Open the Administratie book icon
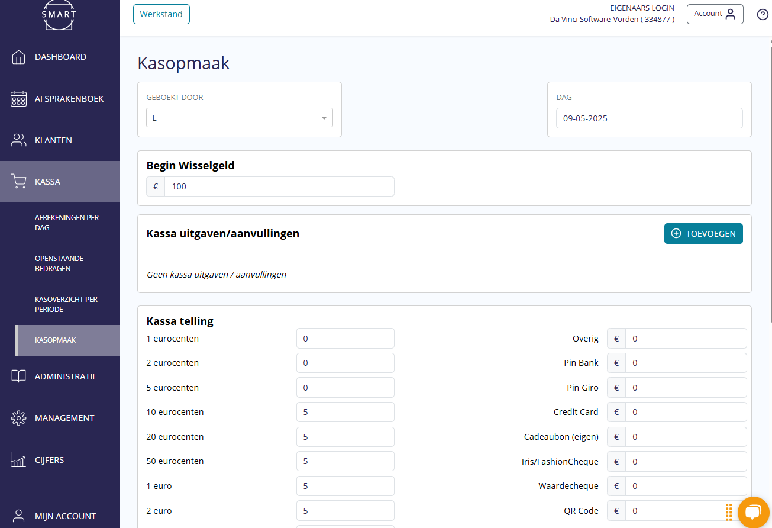This screenshot has height=528, width=772. pyautogui.click(x=19, y=376)
